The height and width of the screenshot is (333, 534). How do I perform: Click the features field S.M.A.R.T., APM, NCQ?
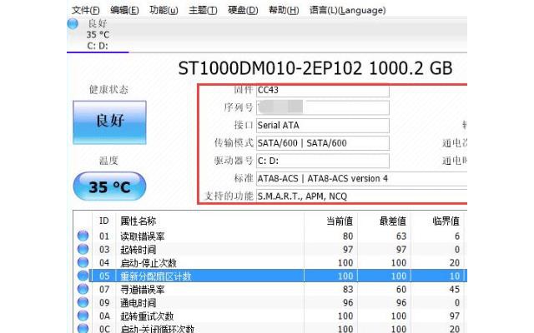361,196
